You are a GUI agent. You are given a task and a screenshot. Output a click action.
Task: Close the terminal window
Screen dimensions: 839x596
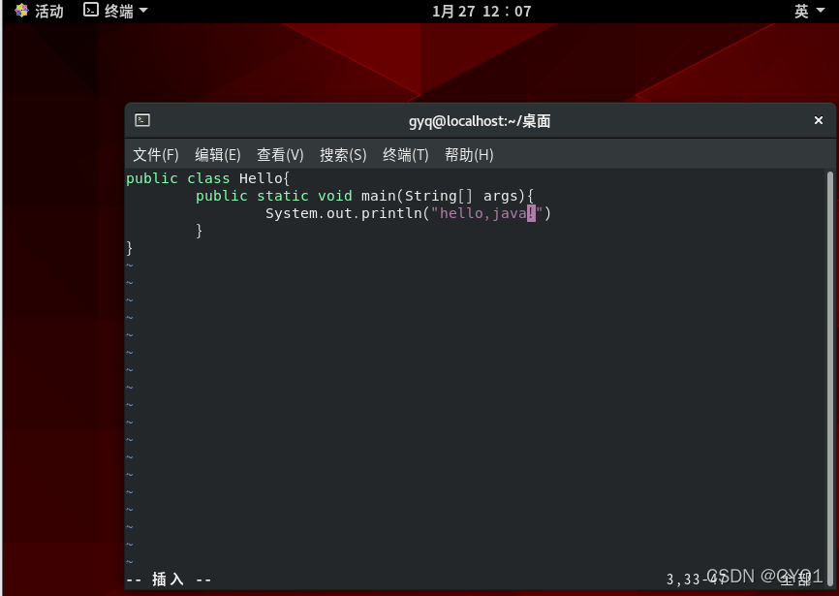819,120
